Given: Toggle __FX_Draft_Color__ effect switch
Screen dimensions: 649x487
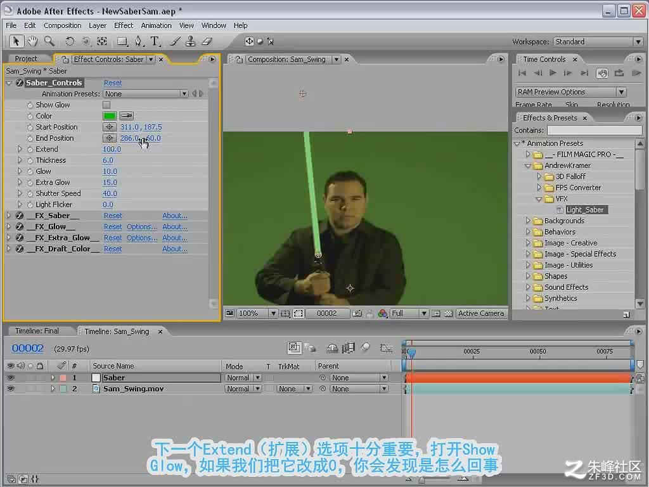Looking at the screenshot, I should click(19, 249).
